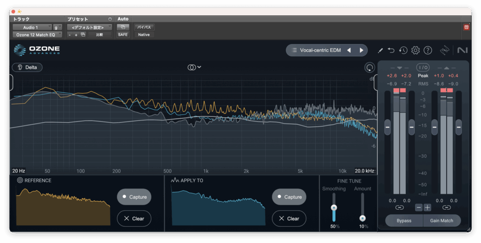
Task: Expand the overlapping circles channel mode dropdown
Action: [x=194, y=67]
